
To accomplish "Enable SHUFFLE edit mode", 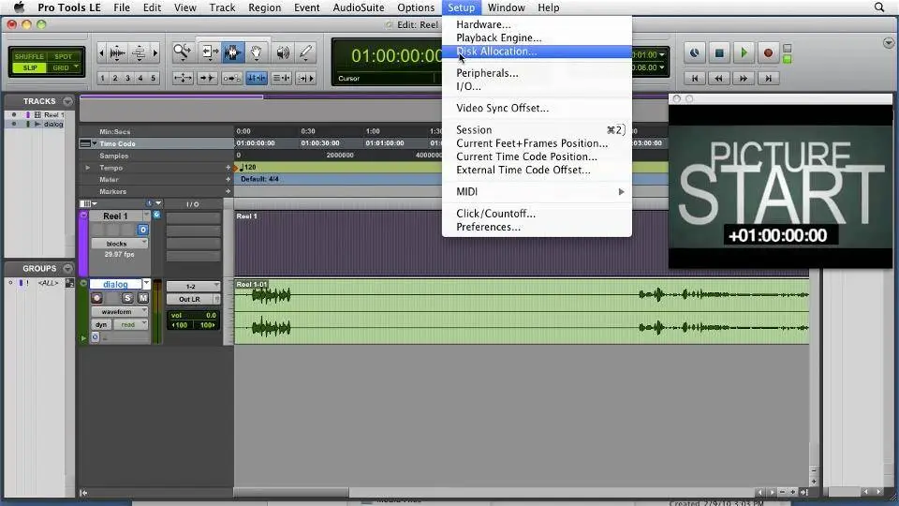I will pos(29,56).
